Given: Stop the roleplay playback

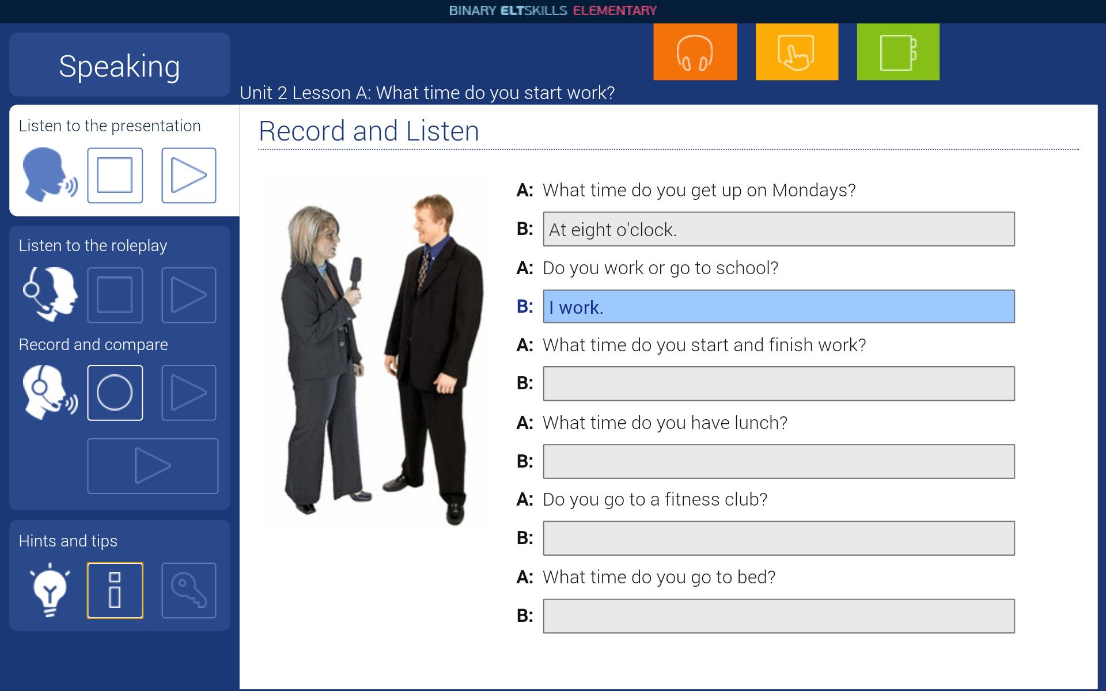Looking at the screenshot, I should tap(115, 295).
